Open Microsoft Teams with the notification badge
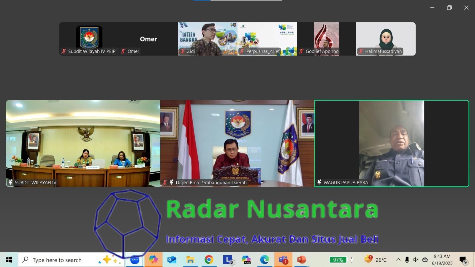This screenshot has height=267, width=475. point(283,260)
